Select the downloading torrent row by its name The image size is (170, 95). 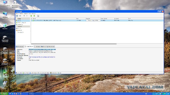(48, 21)
